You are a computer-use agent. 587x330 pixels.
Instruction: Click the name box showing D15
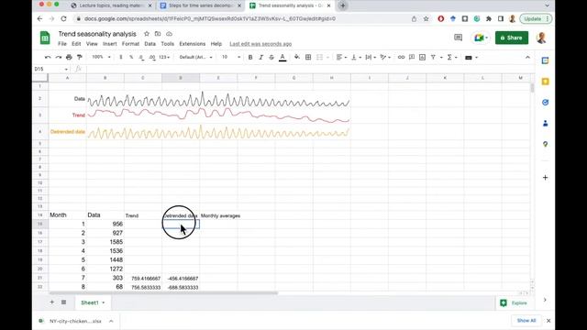pos(50,69)
